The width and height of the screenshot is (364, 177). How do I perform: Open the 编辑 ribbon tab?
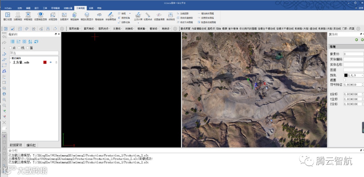(28, 8)
